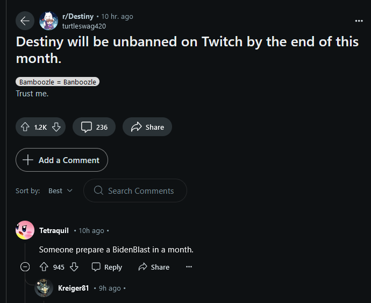Open the r/Destiny subreddit link
Screen dimensions: 371x303
tap(78, 16)
